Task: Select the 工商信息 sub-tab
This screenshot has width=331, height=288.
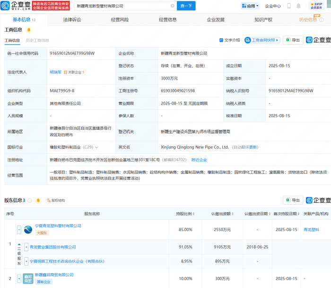Action: [x=12, y=40]
